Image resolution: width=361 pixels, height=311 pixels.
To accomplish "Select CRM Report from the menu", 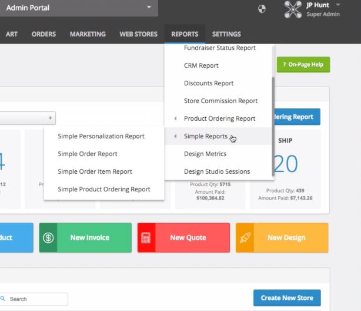I will [201, 66].
